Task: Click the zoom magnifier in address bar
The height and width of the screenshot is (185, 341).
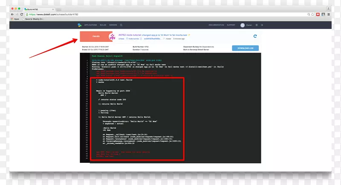Action: 309,14
